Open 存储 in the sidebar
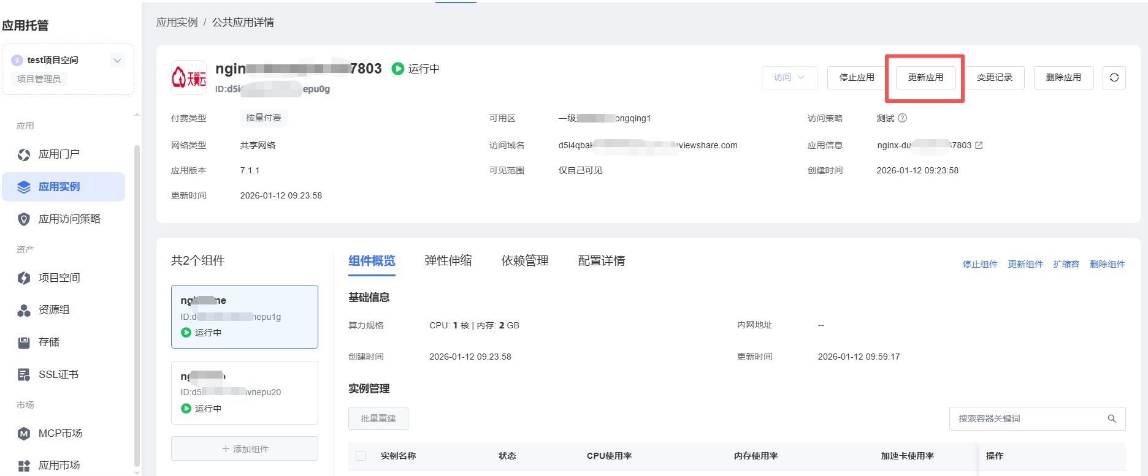The width and height of the screenshot is (1148, 476). click(x=49, y=342)
